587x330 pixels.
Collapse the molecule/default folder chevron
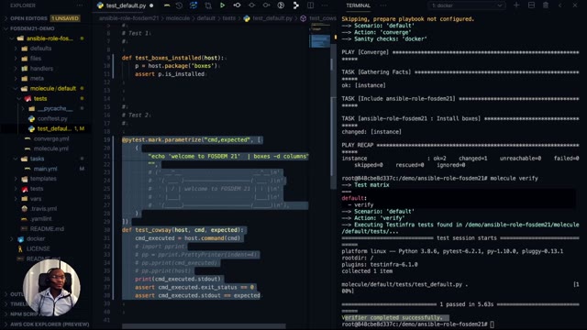16,89
